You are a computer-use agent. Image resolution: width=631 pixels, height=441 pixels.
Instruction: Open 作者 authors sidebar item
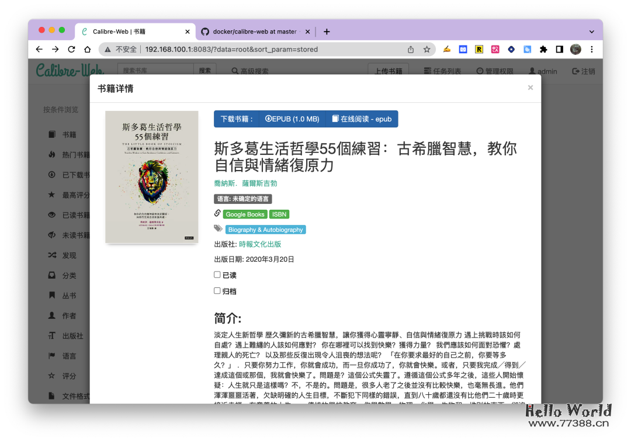point(63,315)
